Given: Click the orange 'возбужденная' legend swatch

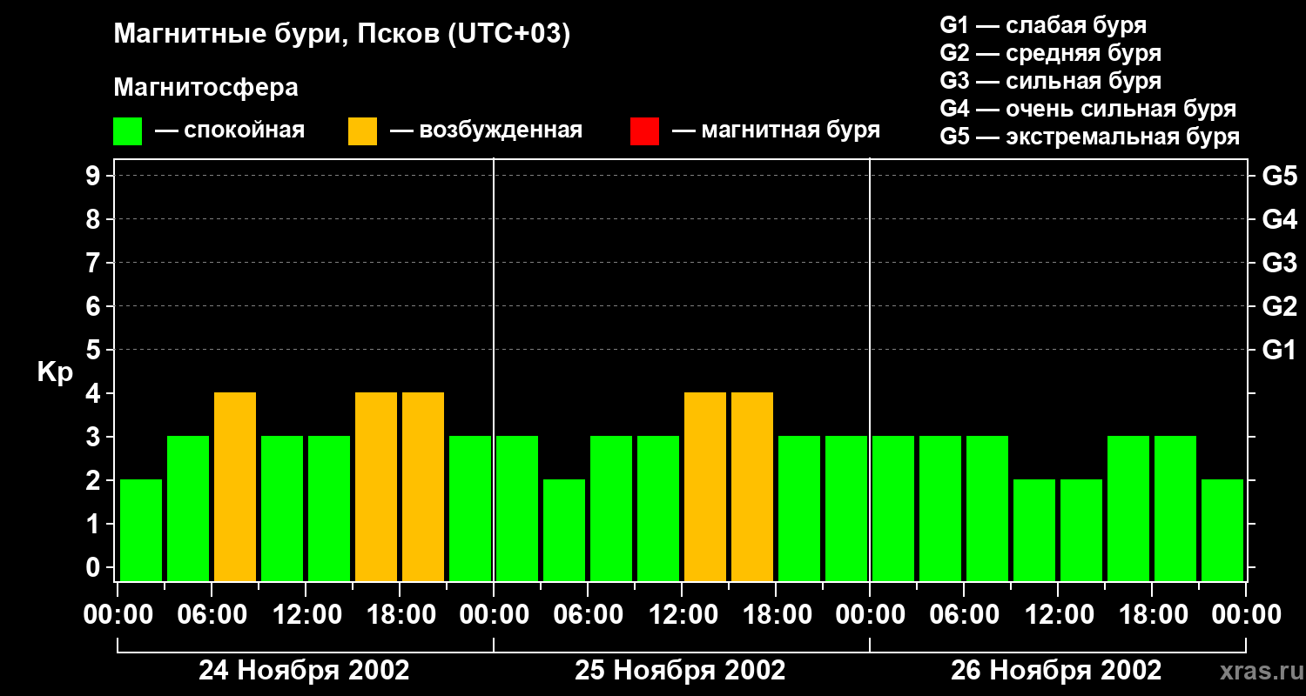Looking at the screenshot, I should (x=362, y=131).
